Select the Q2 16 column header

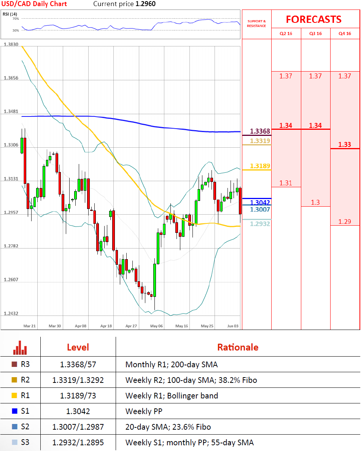point(286,33)
